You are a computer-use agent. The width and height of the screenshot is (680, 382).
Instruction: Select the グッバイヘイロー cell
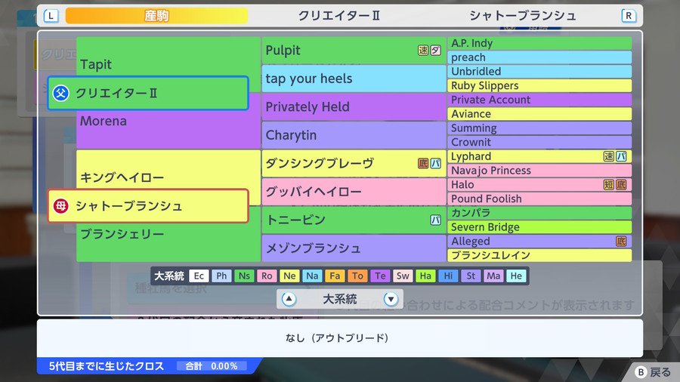[354, 192]
